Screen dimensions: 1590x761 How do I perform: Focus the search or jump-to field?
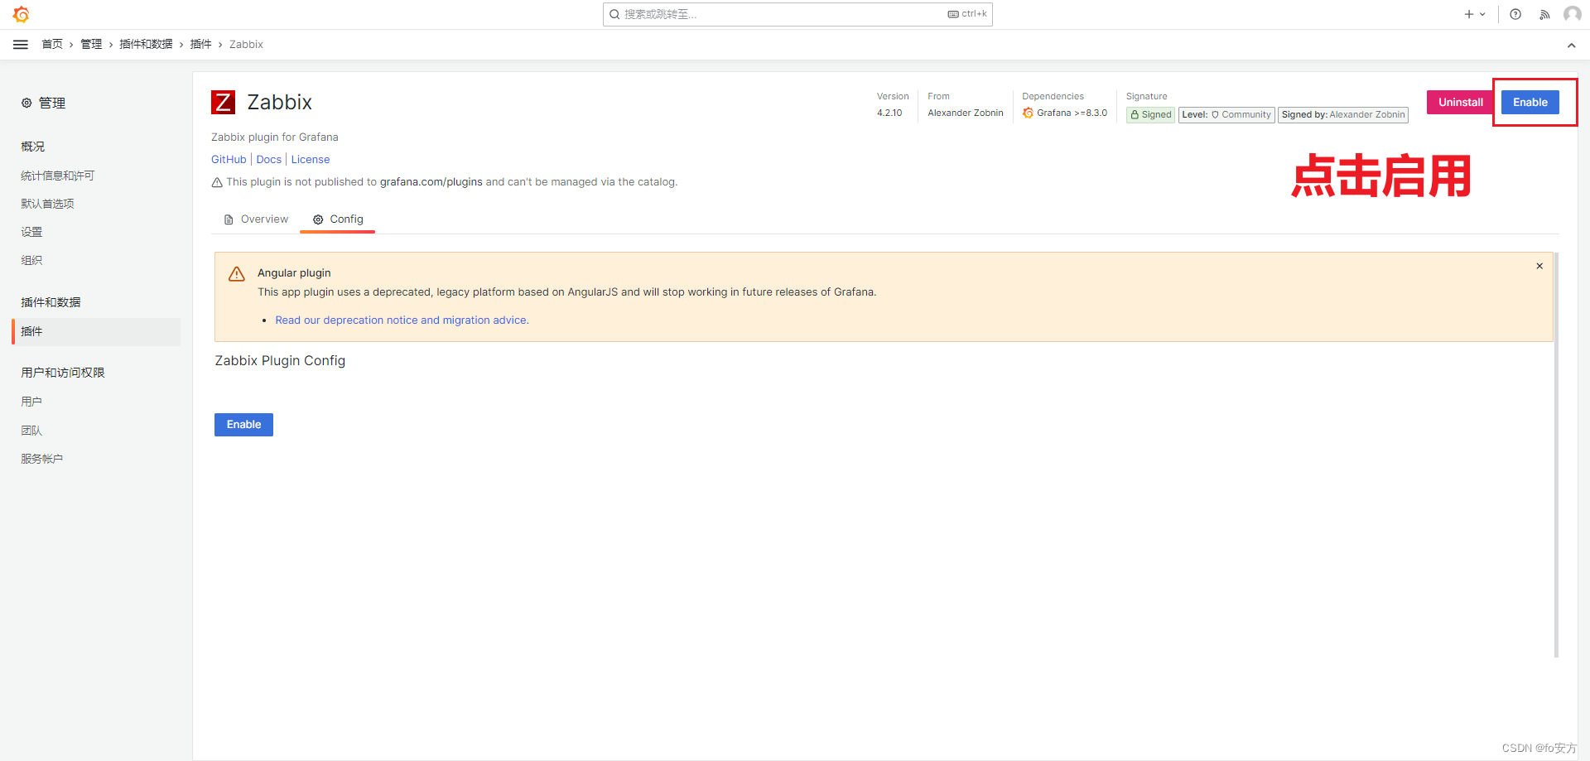coord(797,14)
